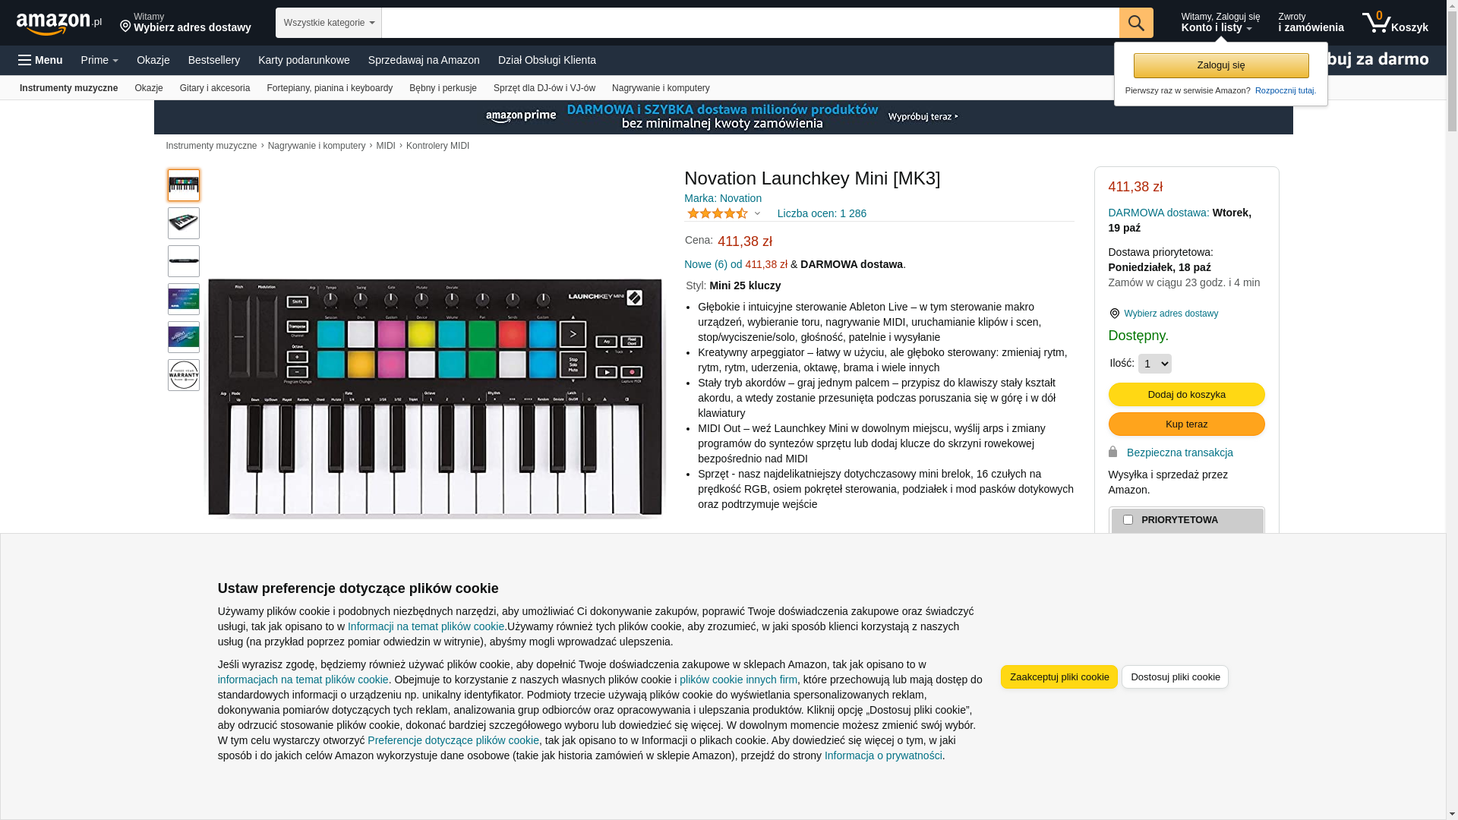
Task: Click the star rating icons
Action: (x=718, y=214)
